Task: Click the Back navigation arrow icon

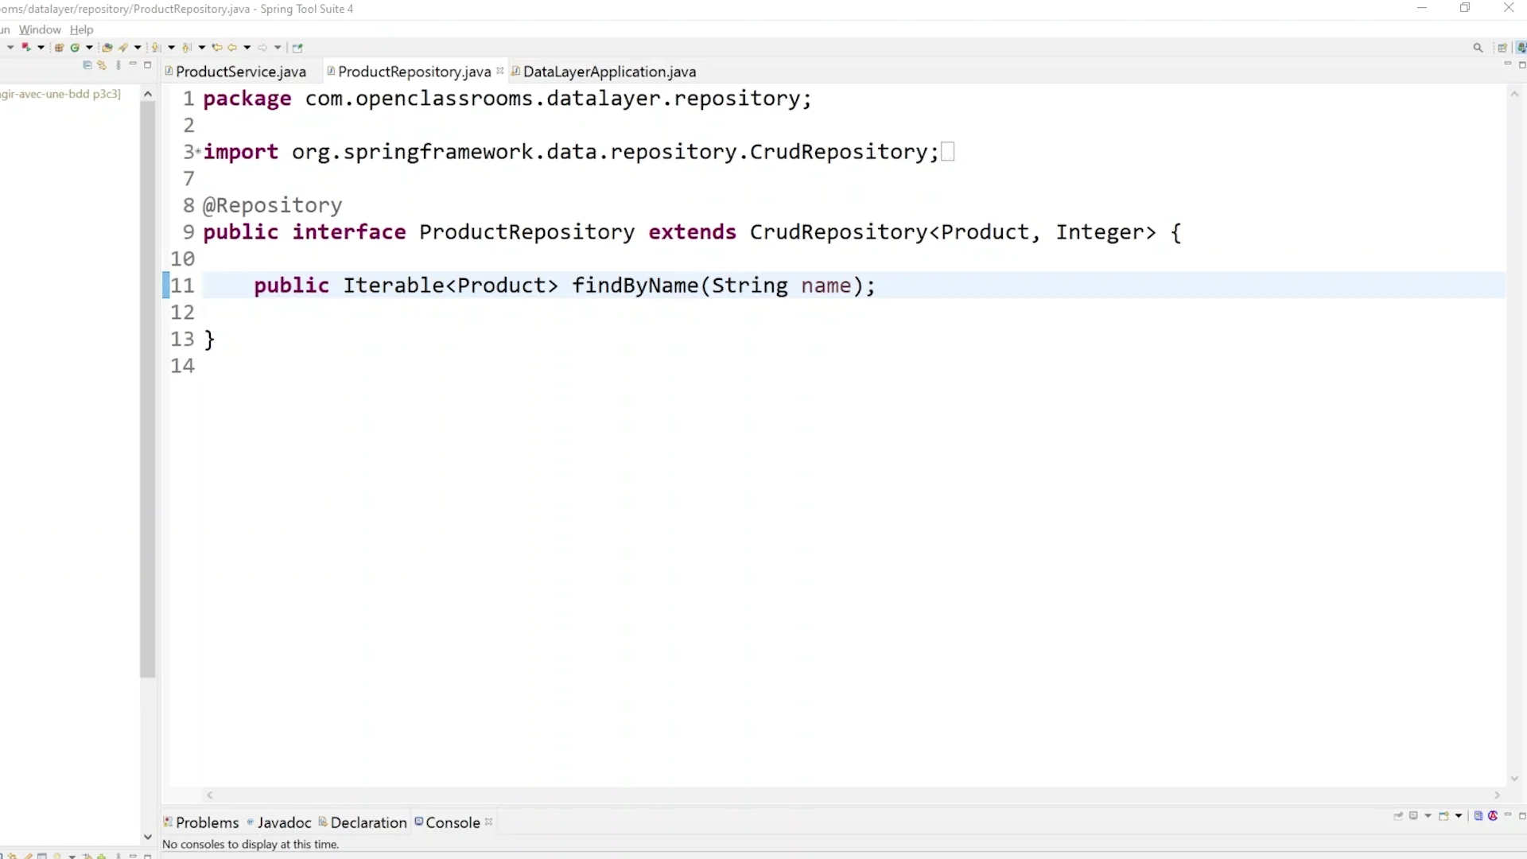Action: coord(232,48)
